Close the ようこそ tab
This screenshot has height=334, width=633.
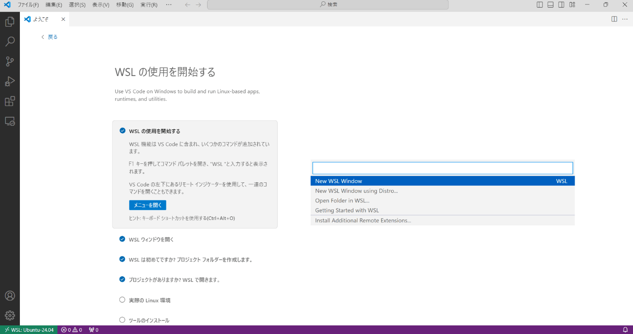[x=63, y=19]
